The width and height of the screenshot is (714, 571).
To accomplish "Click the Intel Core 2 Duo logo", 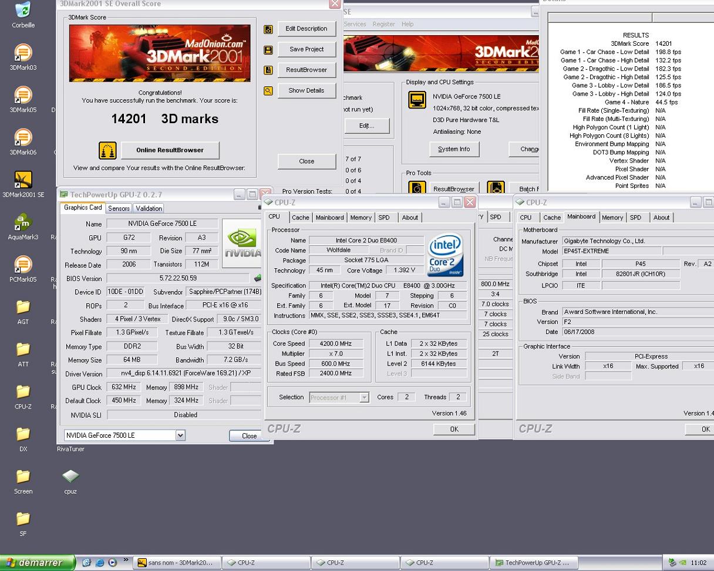I will (446, 256).
